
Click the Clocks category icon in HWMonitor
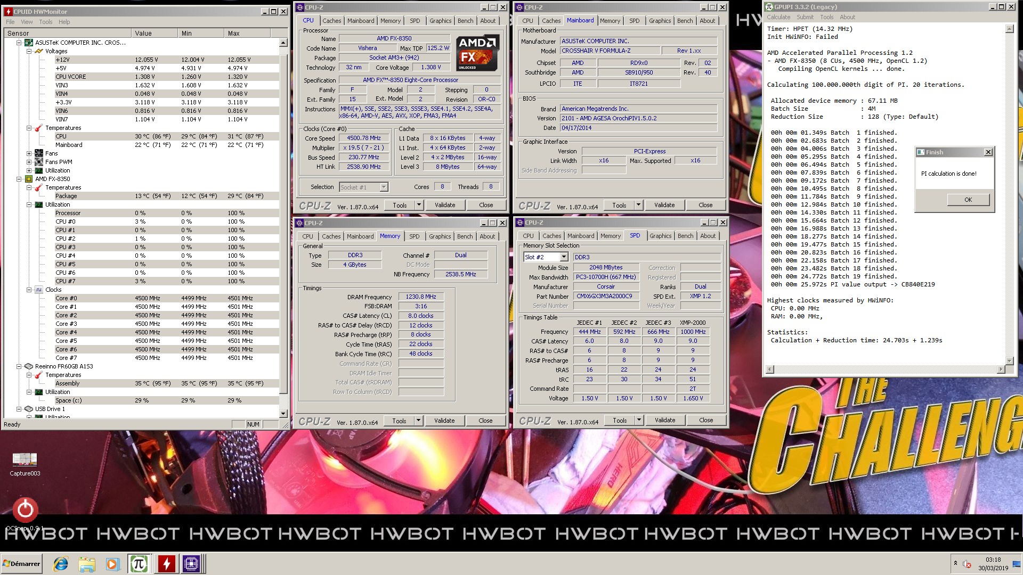click(x=38, y=290)
